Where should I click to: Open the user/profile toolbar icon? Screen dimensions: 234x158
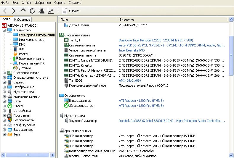pyautogui.click(x=41, y=11)
